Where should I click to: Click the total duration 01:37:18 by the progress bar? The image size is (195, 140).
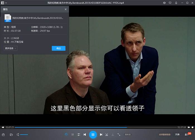(182, 127)
